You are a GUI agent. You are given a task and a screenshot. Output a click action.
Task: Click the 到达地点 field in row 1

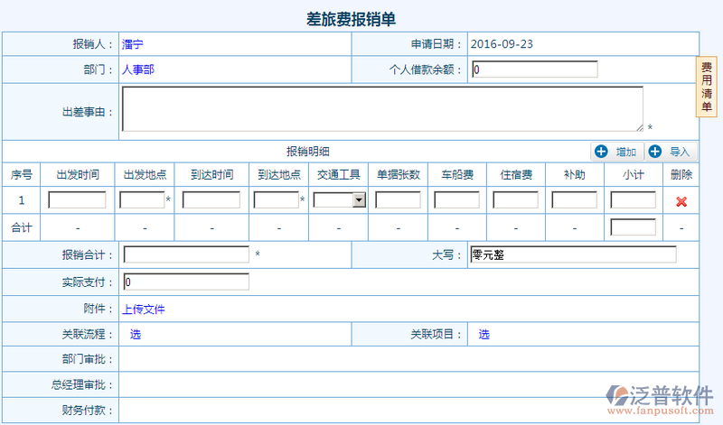click(276, 199)
